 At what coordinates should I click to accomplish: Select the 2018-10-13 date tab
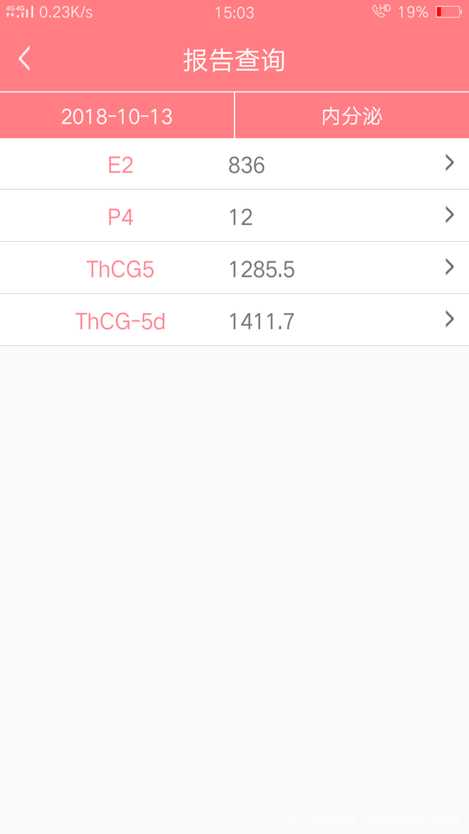click(x=117, y=116)
